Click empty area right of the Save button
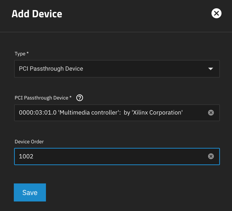The width and height of the screenshot is (232, 211). click(x=133, y=192)
